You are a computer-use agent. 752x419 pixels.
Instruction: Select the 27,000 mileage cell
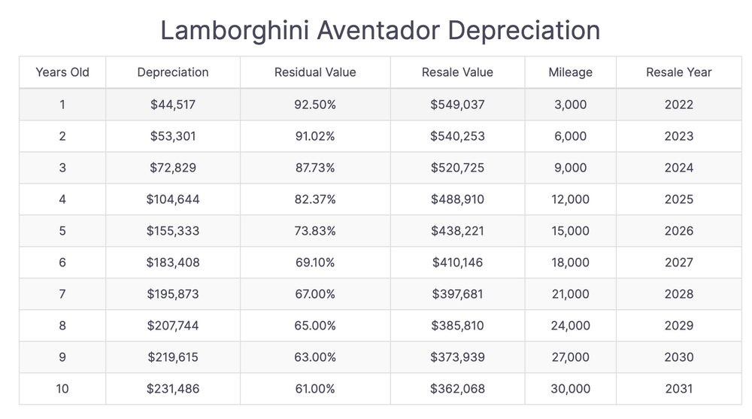tap(570, 357)
